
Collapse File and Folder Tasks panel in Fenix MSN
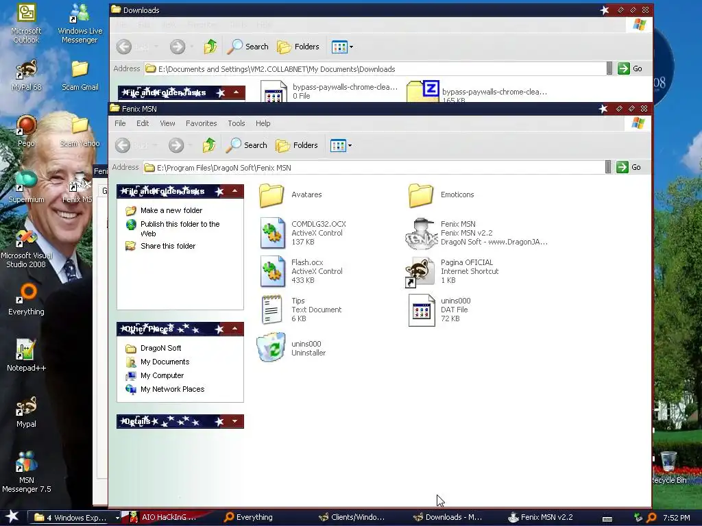[235, 191]
